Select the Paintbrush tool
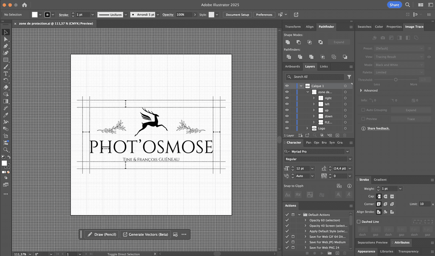This screenshot has height=256, width=435. (x=6, y=67)
